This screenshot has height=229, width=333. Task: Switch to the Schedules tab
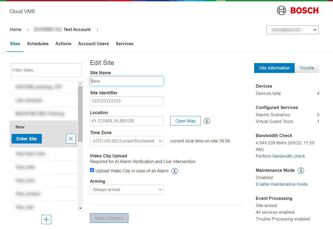click(38, 44)
